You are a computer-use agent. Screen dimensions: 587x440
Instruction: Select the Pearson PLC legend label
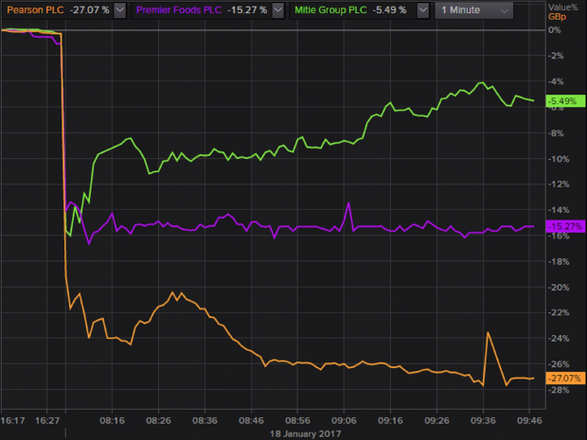(x=31, y=10)
